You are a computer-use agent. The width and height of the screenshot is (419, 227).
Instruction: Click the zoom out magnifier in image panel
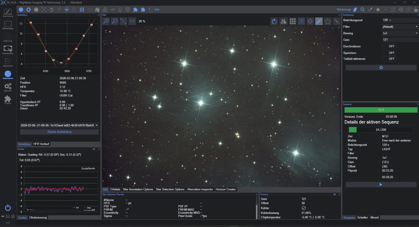pyautogui.click(x=115, y=21)
